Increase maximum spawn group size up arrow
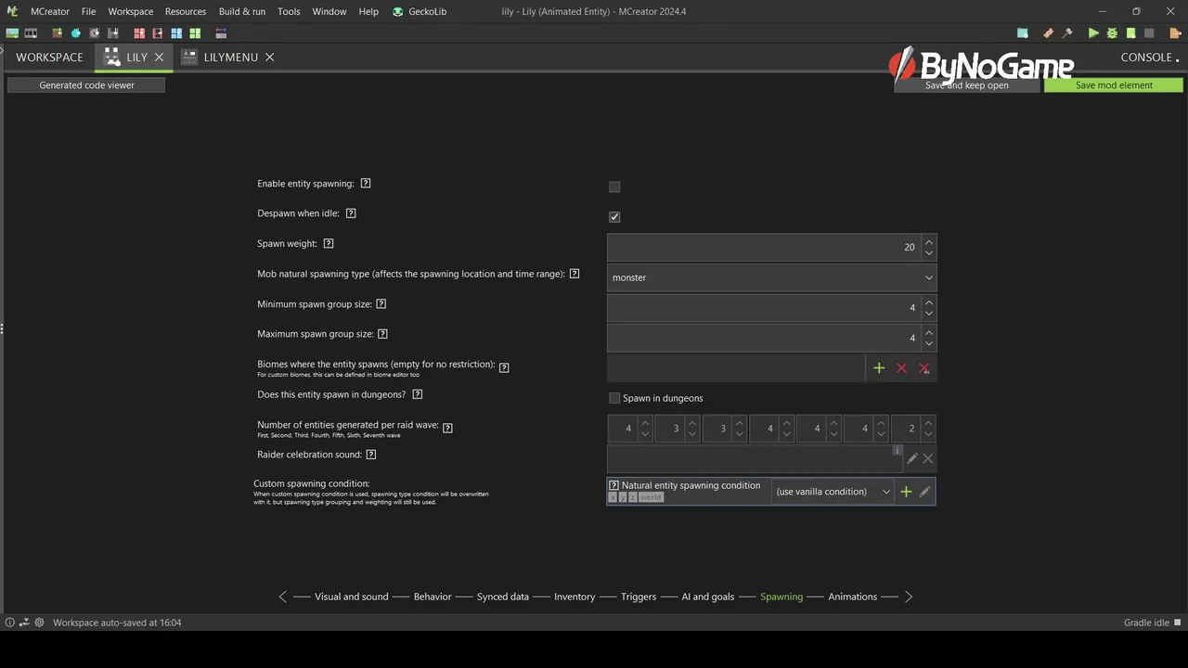Viewport: 1188px width, 668px height. coord(929,331)
